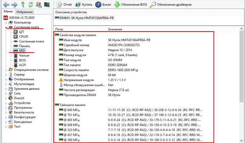
Task: Select ACPI in the tree
Action: [20, 65]
